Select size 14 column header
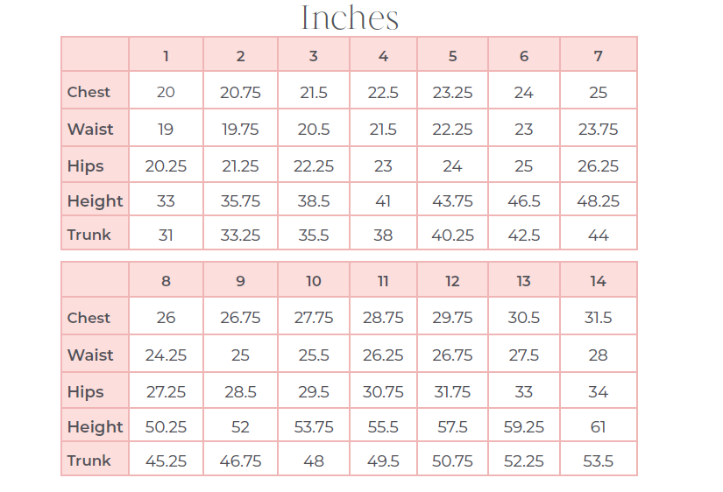Image resolution: width=723 pixels, height=492 pixels. [x=598, y=281]
